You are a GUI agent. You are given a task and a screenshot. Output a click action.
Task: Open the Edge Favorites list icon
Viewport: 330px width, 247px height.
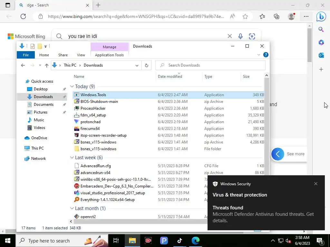point(262,16)
